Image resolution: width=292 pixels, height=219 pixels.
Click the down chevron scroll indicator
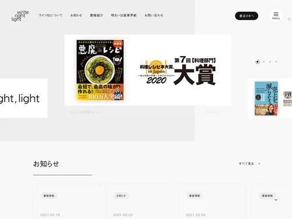(x=276, y=200)
